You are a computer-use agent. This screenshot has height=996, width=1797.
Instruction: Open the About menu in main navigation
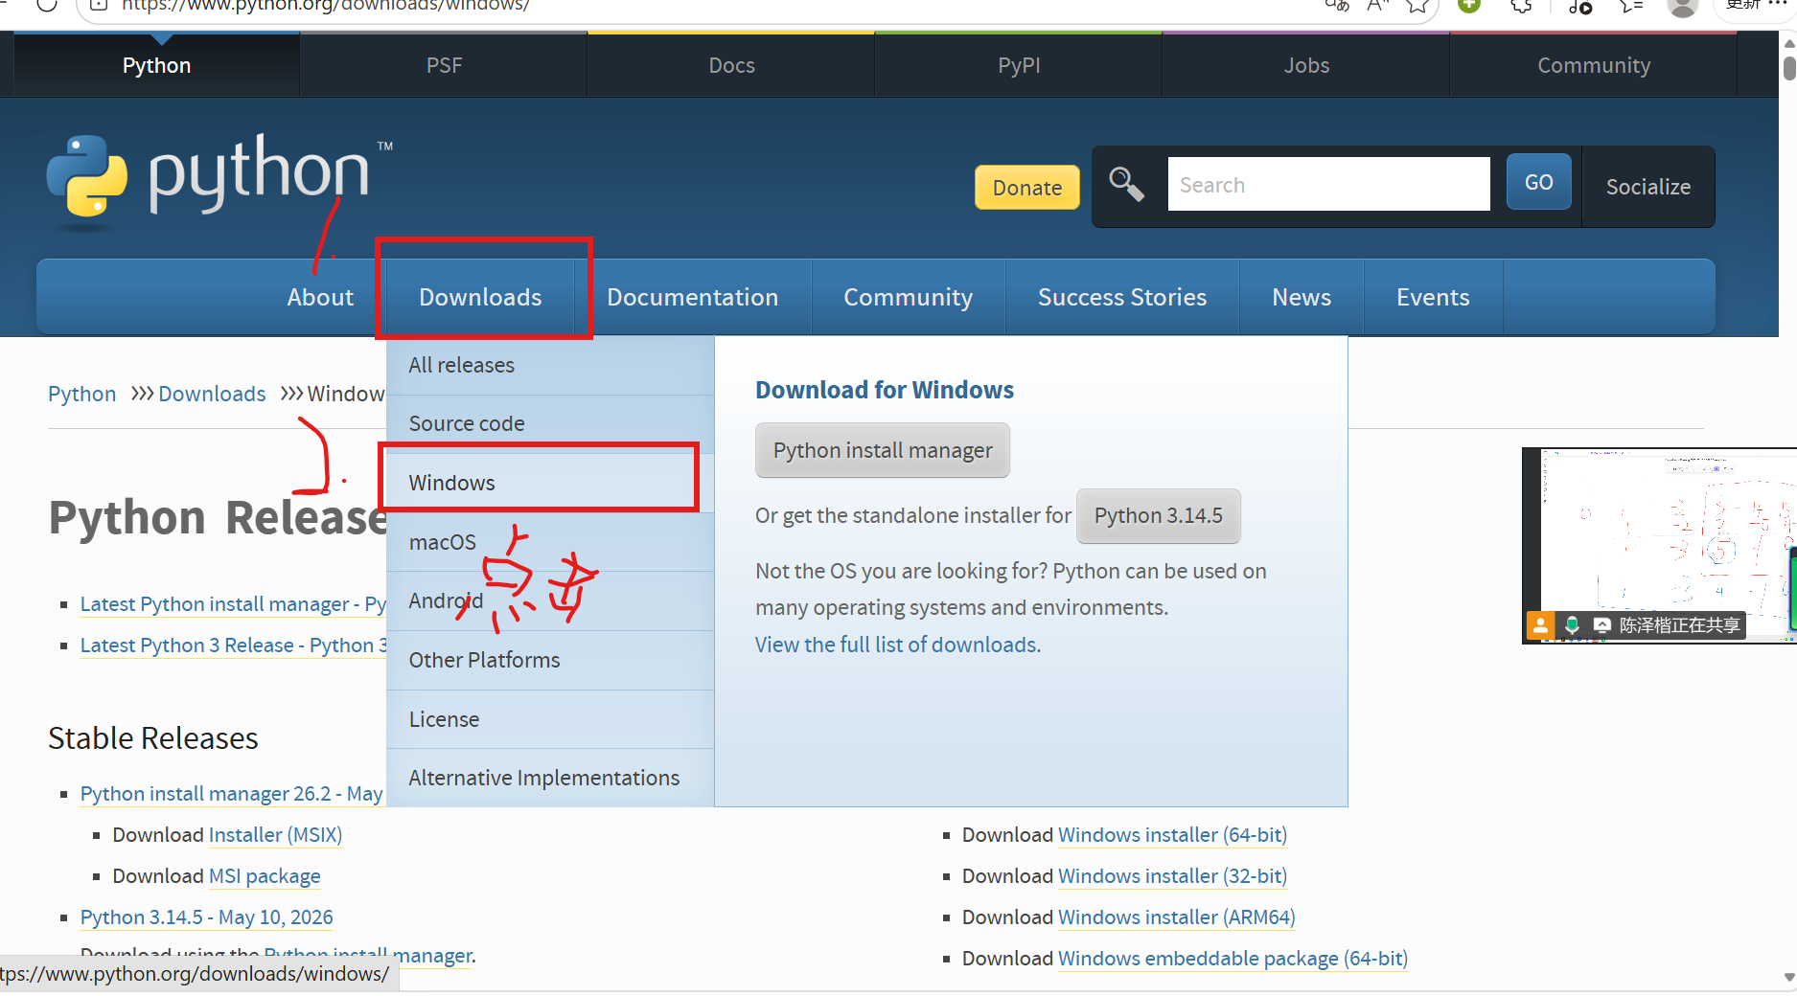tap(320, 297)
